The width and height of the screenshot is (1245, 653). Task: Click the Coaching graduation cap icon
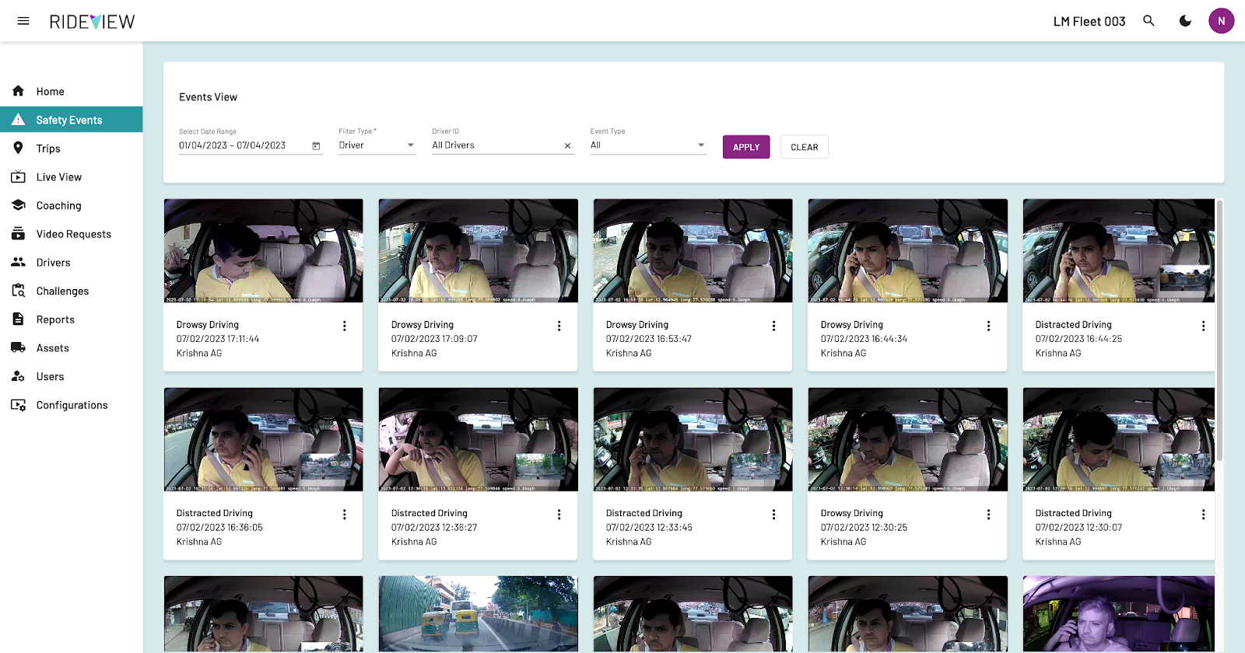pos(19,205)
